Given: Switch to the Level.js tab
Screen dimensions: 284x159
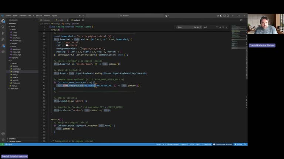Looking at the screenshot, I should pyautogui.click(x=61, y=20).
